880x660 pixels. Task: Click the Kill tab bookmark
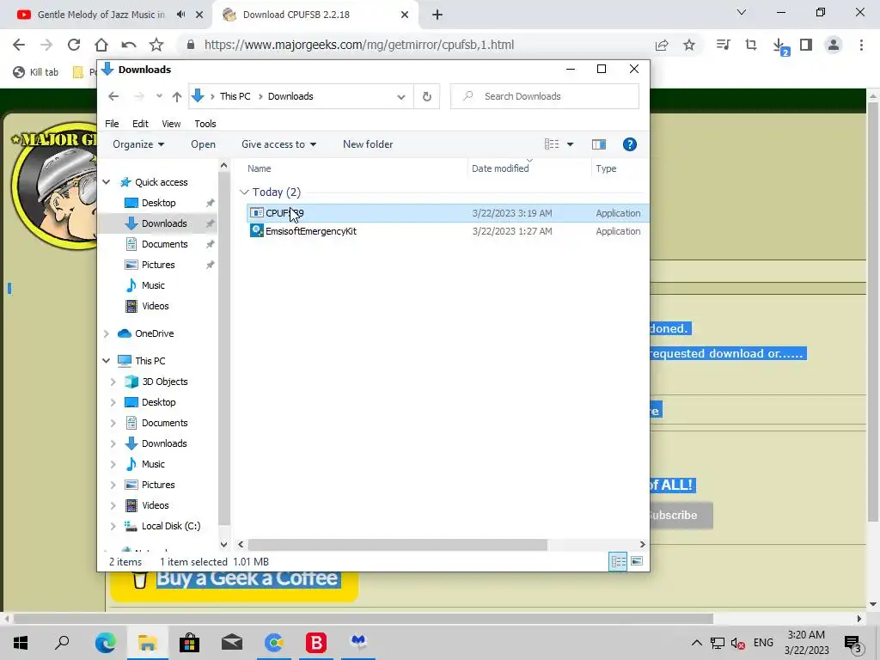[36, 72]
